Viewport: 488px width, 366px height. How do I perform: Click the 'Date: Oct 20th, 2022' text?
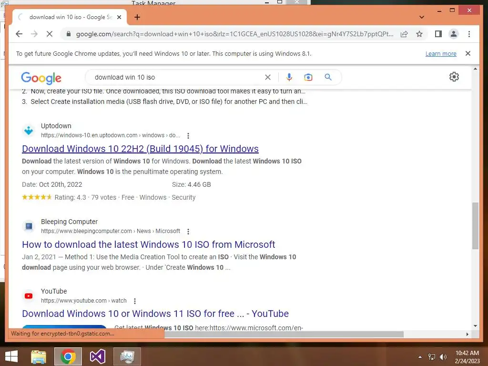click(52, 184)
